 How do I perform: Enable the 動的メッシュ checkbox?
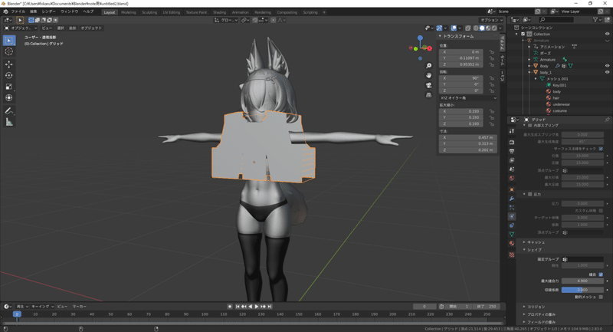tap(601, 297)
